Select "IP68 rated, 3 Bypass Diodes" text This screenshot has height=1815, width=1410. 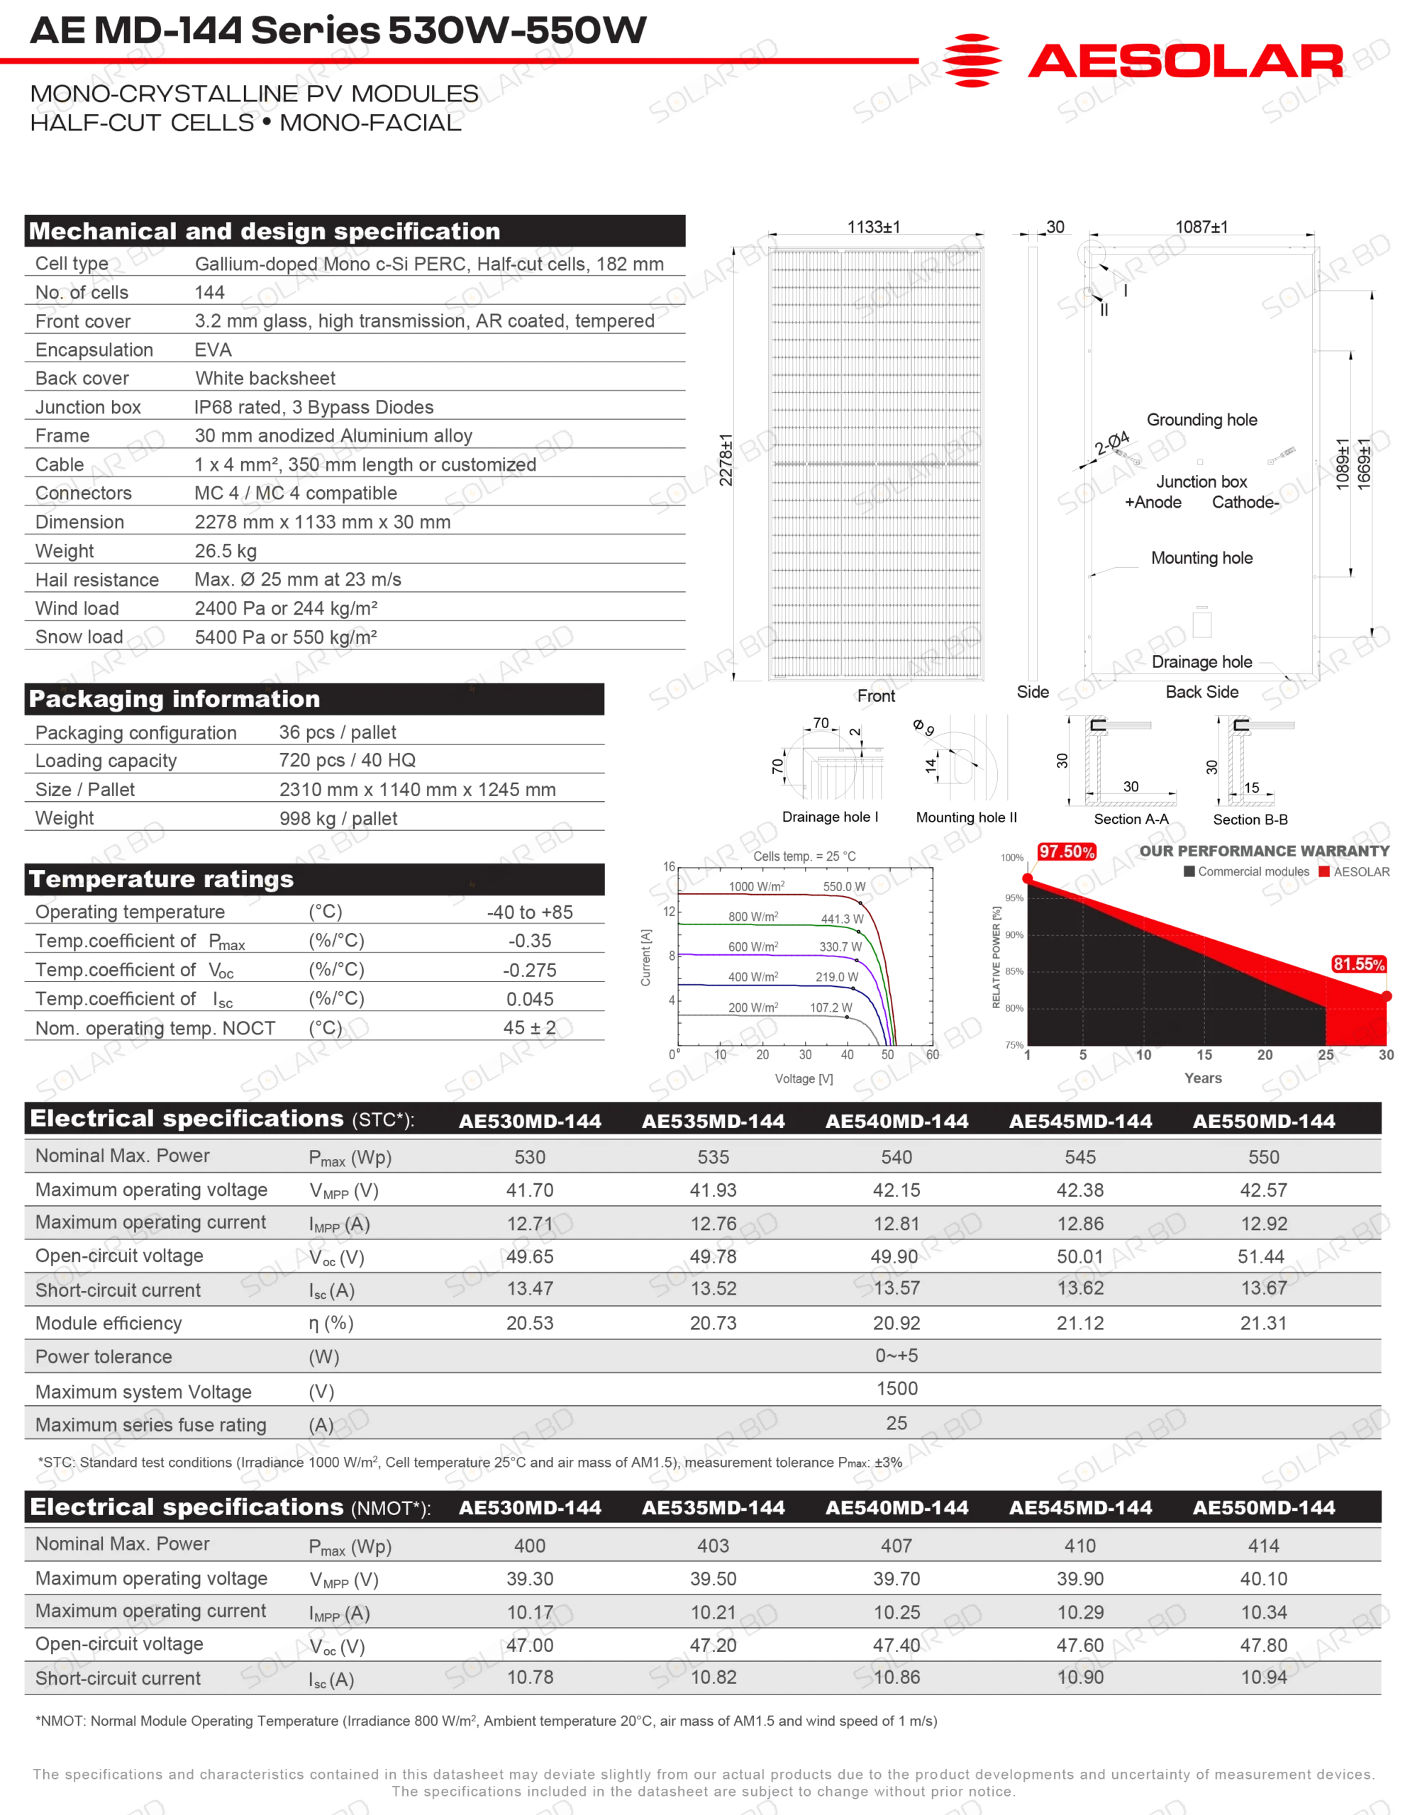point(314,407)
